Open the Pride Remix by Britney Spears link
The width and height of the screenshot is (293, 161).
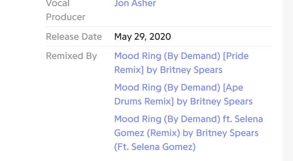[x=181, y=63]
